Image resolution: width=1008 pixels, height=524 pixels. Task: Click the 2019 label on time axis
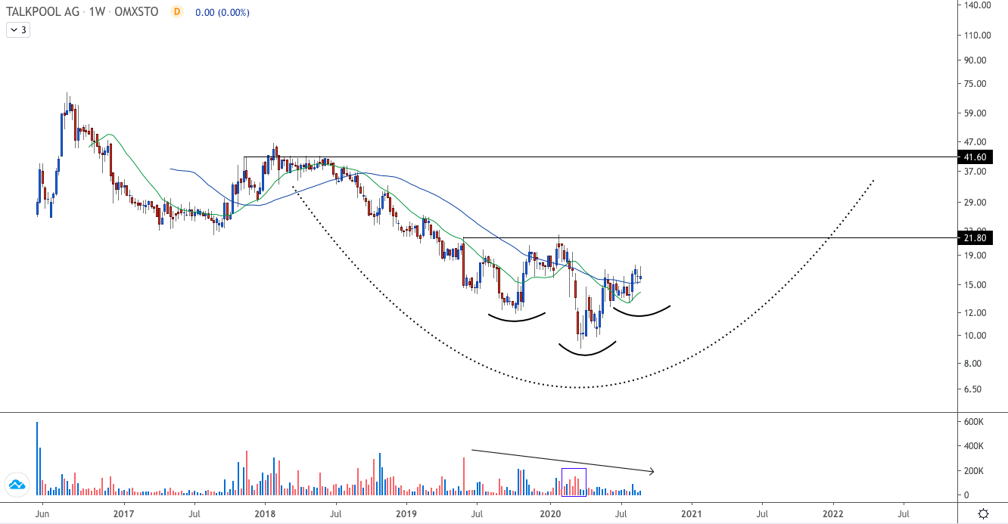[406, 513]
